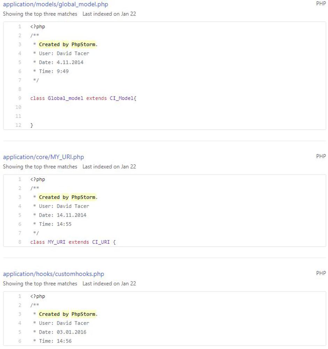Viewport: 328px width, 349px height.
Task: Click the "class MY_URI extends CI_URI {" line
Action: pyautogui.click(x=73, y=242)
